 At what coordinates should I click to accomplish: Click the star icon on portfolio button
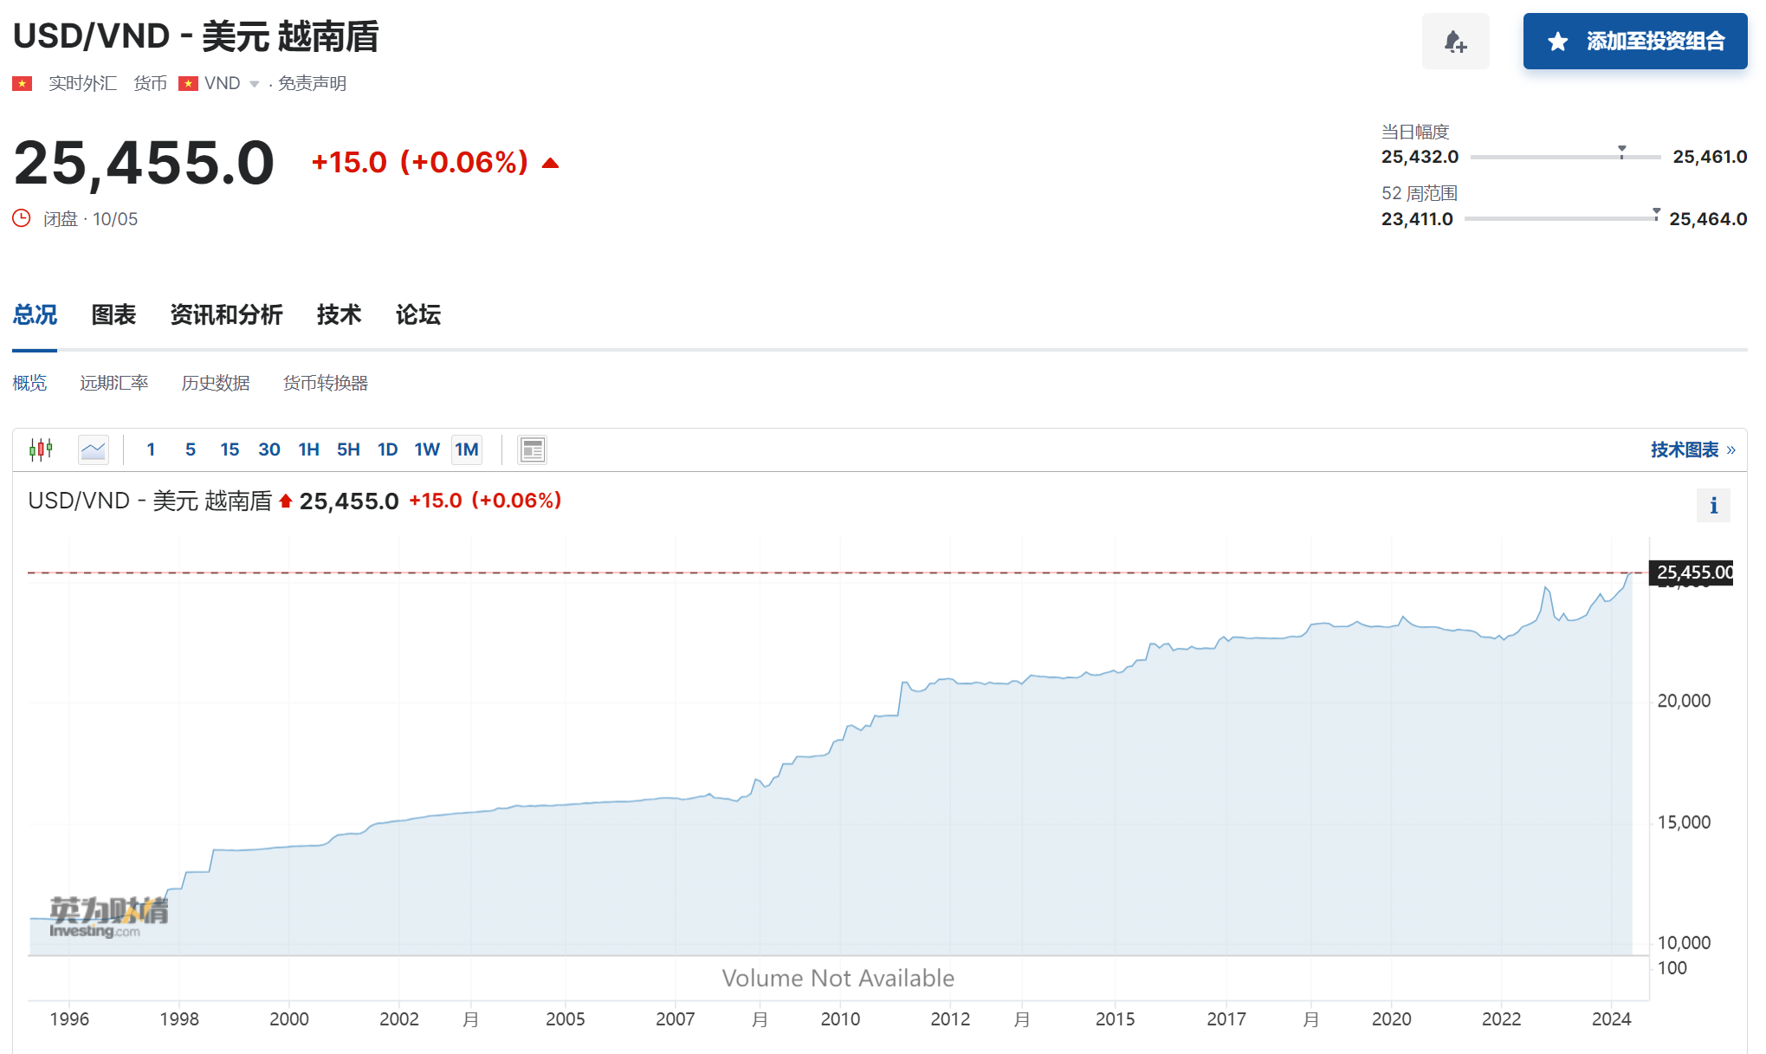click(x=1557, y=42)
